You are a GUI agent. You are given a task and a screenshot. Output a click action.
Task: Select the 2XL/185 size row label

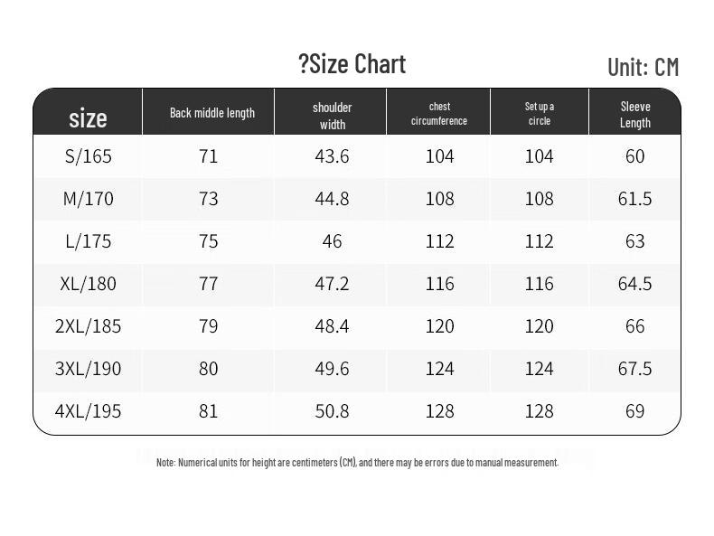pos(88,326)
